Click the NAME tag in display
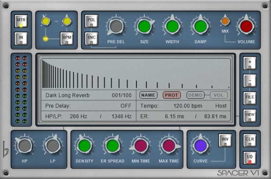This screenshot has height=179, width=271. [x=148, y=95]
